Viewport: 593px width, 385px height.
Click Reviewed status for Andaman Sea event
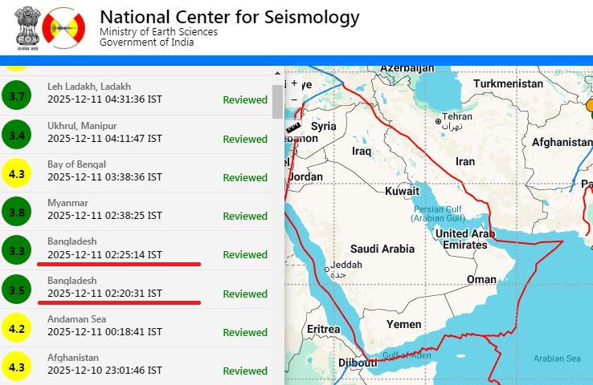click(x=245, y=332)
